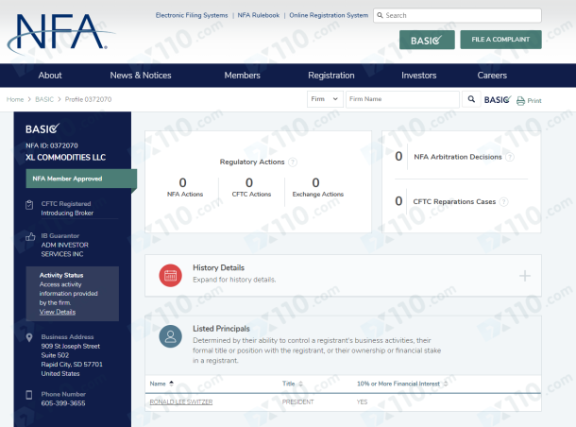The image size is (576, 427).
Task: Click ADM INVESTOR SERVICES INC guarantor text
Action: pos(64,249)
